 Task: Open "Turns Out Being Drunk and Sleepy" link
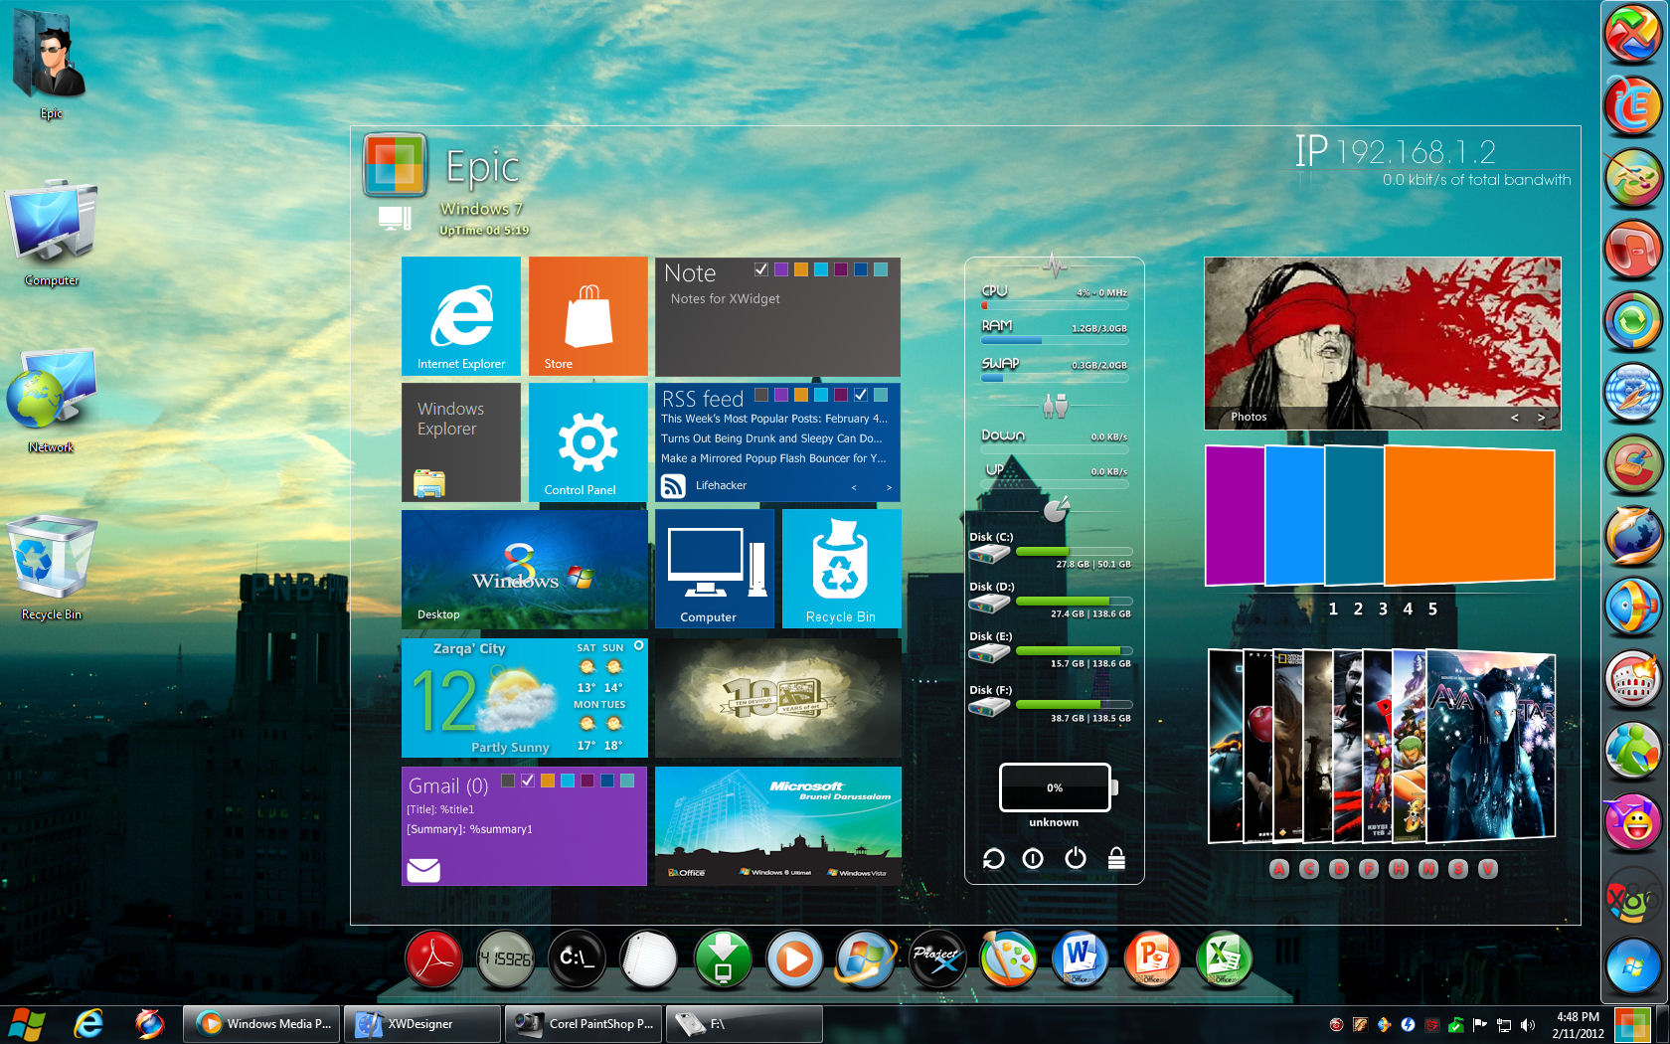click(x=771, y=438)
